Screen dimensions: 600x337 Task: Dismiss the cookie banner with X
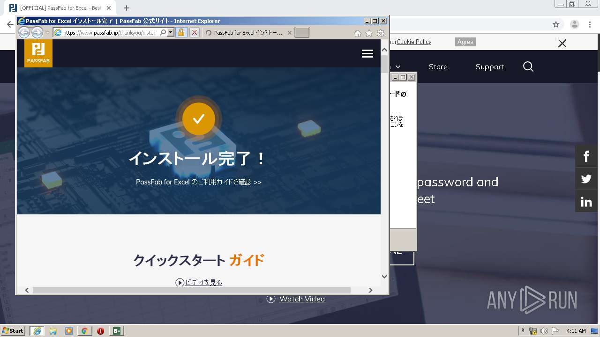click(562, 44)
